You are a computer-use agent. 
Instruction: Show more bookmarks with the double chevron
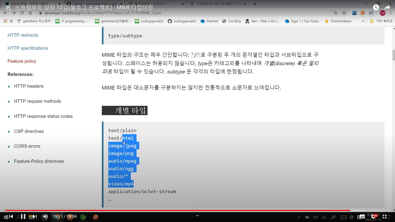click(363, 21)
